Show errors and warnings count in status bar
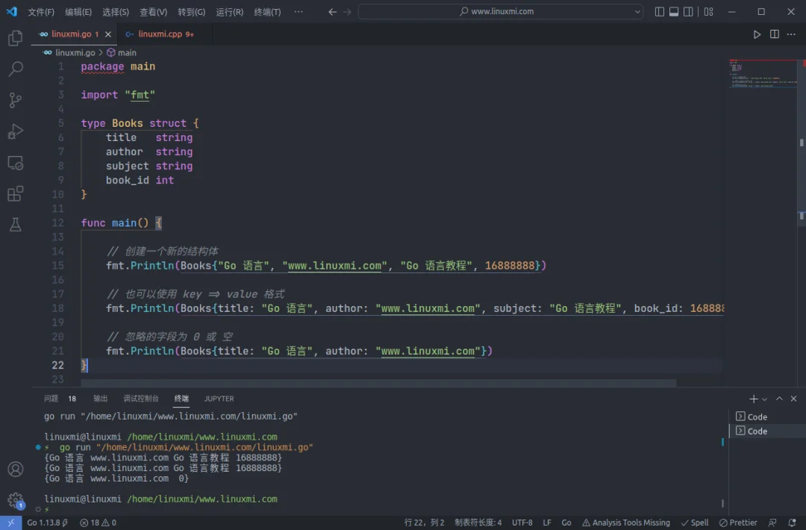806x530 pixels. [x=99, y=523]
